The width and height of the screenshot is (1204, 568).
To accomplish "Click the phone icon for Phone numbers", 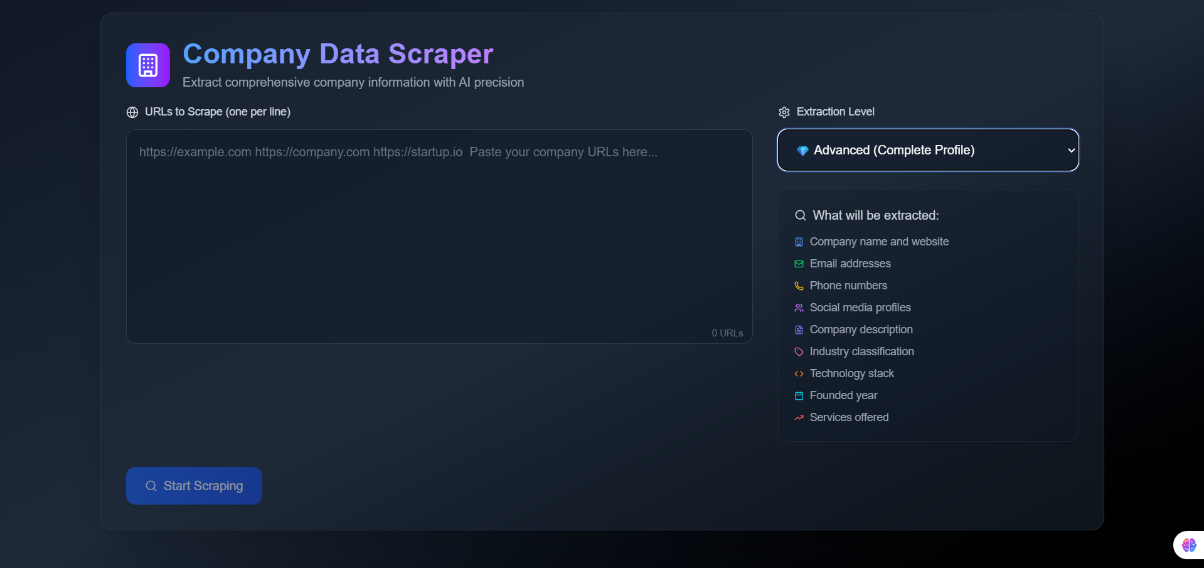I will pyautogui.click(x=798, y=286).
